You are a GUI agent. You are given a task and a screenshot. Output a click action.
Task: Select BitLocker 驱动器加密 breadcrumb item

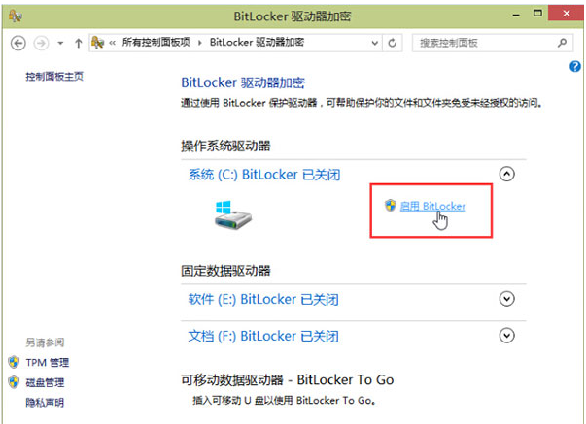pyautogui.click(x=257, y=42)
